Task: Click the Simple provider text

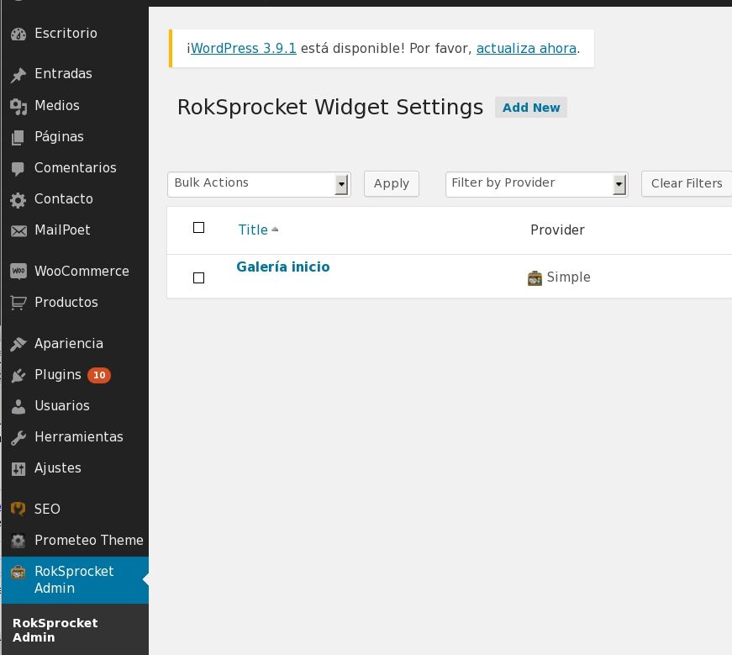Action: click(569, 277)
